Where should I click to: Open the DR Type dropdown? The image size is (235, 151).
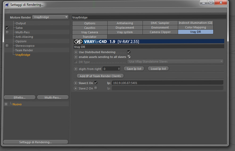click(x=175, y=62)
